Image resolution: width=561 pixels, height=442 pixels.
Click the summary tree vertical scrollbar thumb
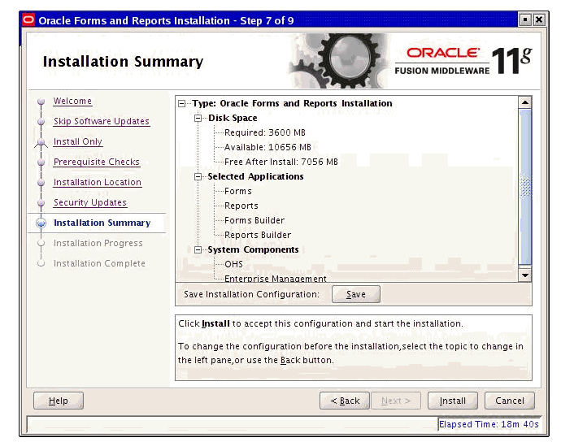coord(525,188)
